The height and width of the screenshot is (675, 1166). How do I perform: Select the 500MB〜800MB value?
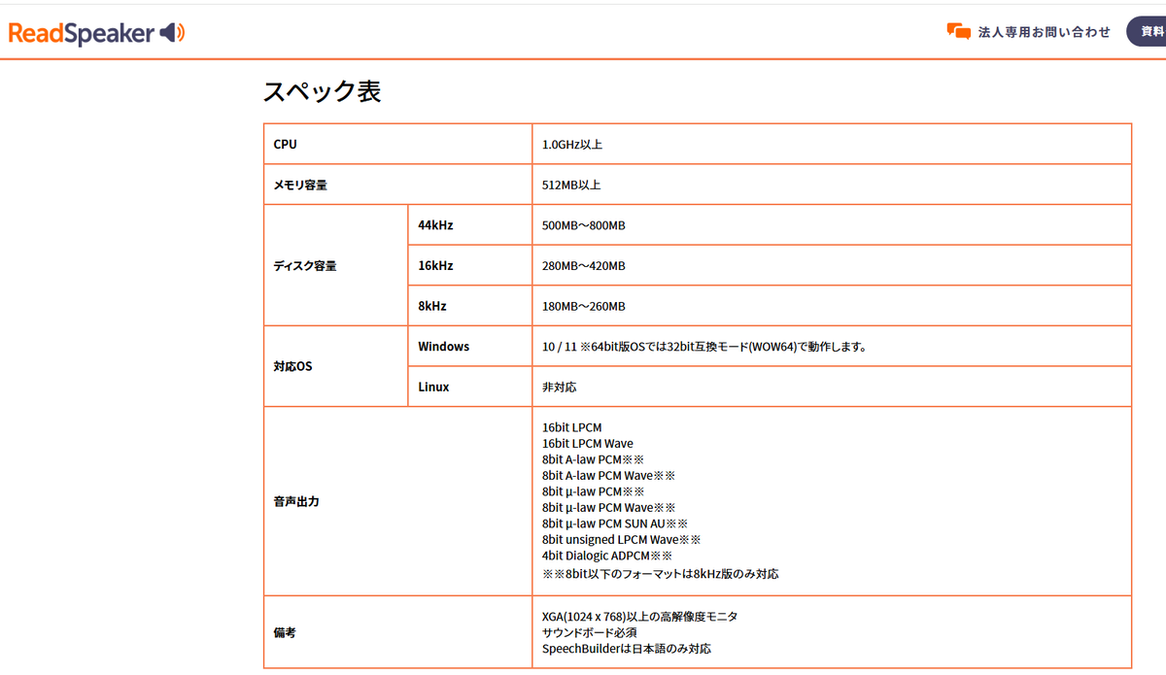click(583, 225)
